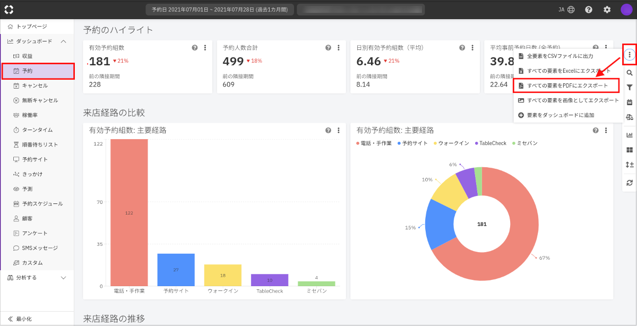Choose 全要素をCSVファイルに出力 from menu
Screen dimensions: 637x326
click(x=559, y=56)
